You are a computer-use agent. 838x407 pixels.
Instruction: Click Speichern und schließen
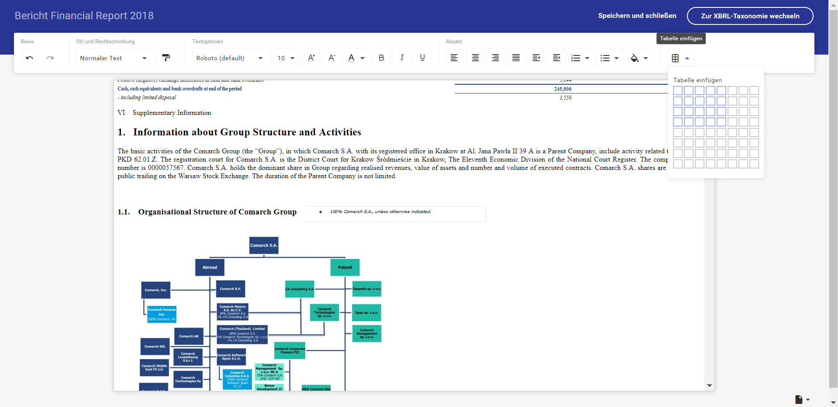point(637,16)
